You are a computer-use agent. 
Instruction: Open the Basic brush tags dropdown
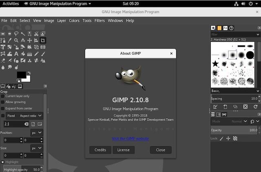point(235,91)
